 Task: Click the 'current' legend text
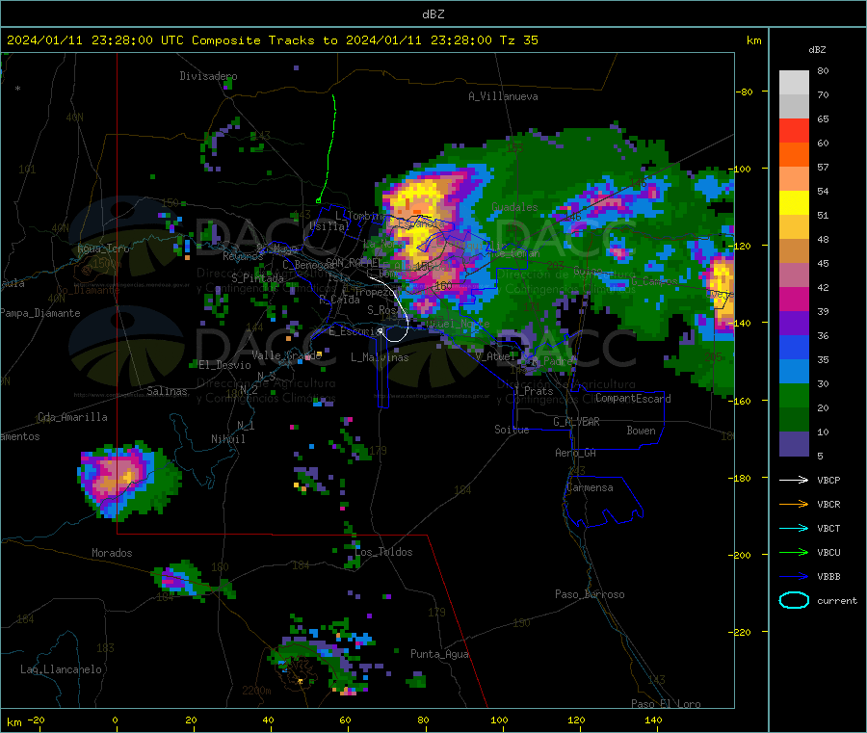(837, 601)
